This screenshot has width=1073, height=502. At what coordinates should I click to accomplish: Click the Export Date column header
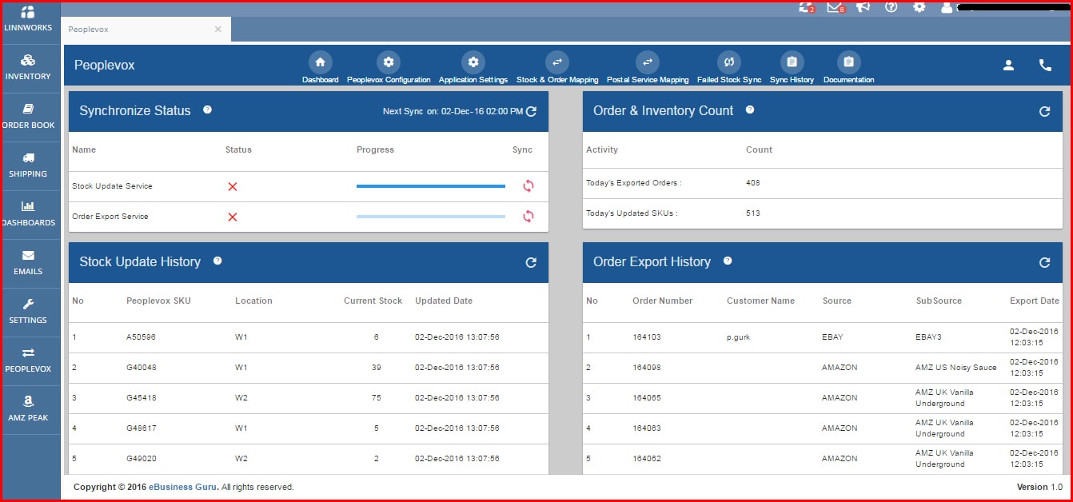tap(1035, 301)
